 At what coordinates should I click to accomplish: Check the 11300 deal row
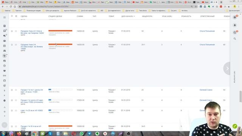12,90
